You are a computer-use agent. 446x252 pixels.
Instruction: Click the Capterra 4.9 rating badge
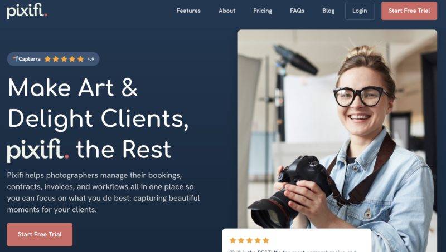[53, 59]
